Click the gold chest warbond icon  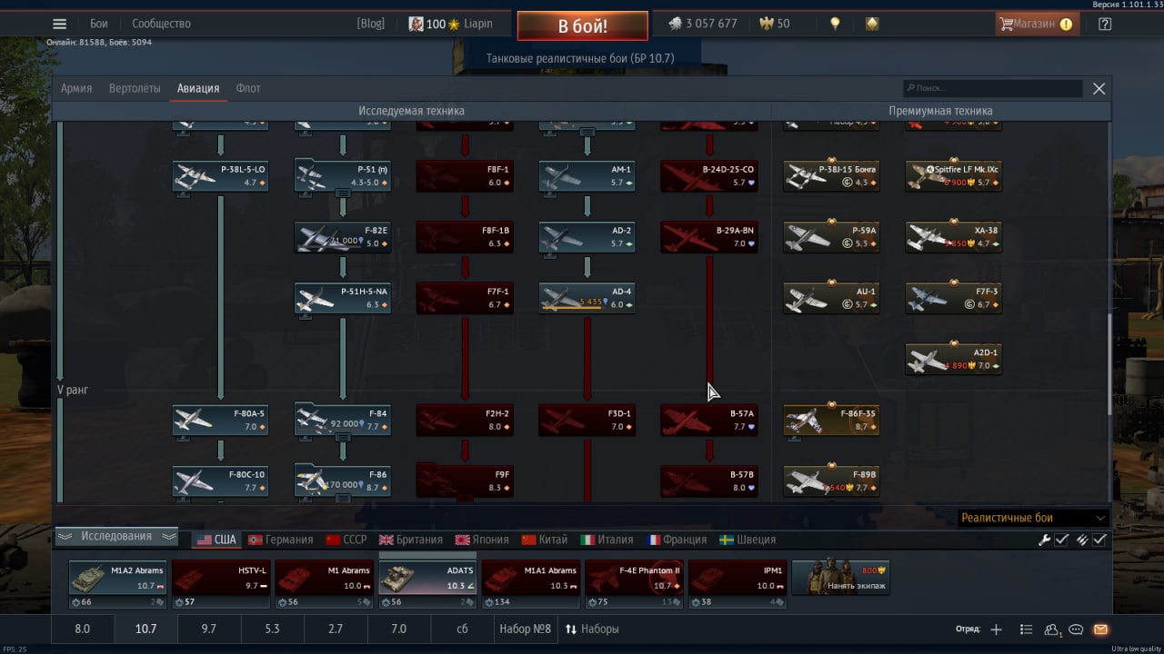pos(872,24)
